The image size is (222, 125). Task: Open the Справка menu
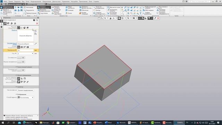(96, 1)
